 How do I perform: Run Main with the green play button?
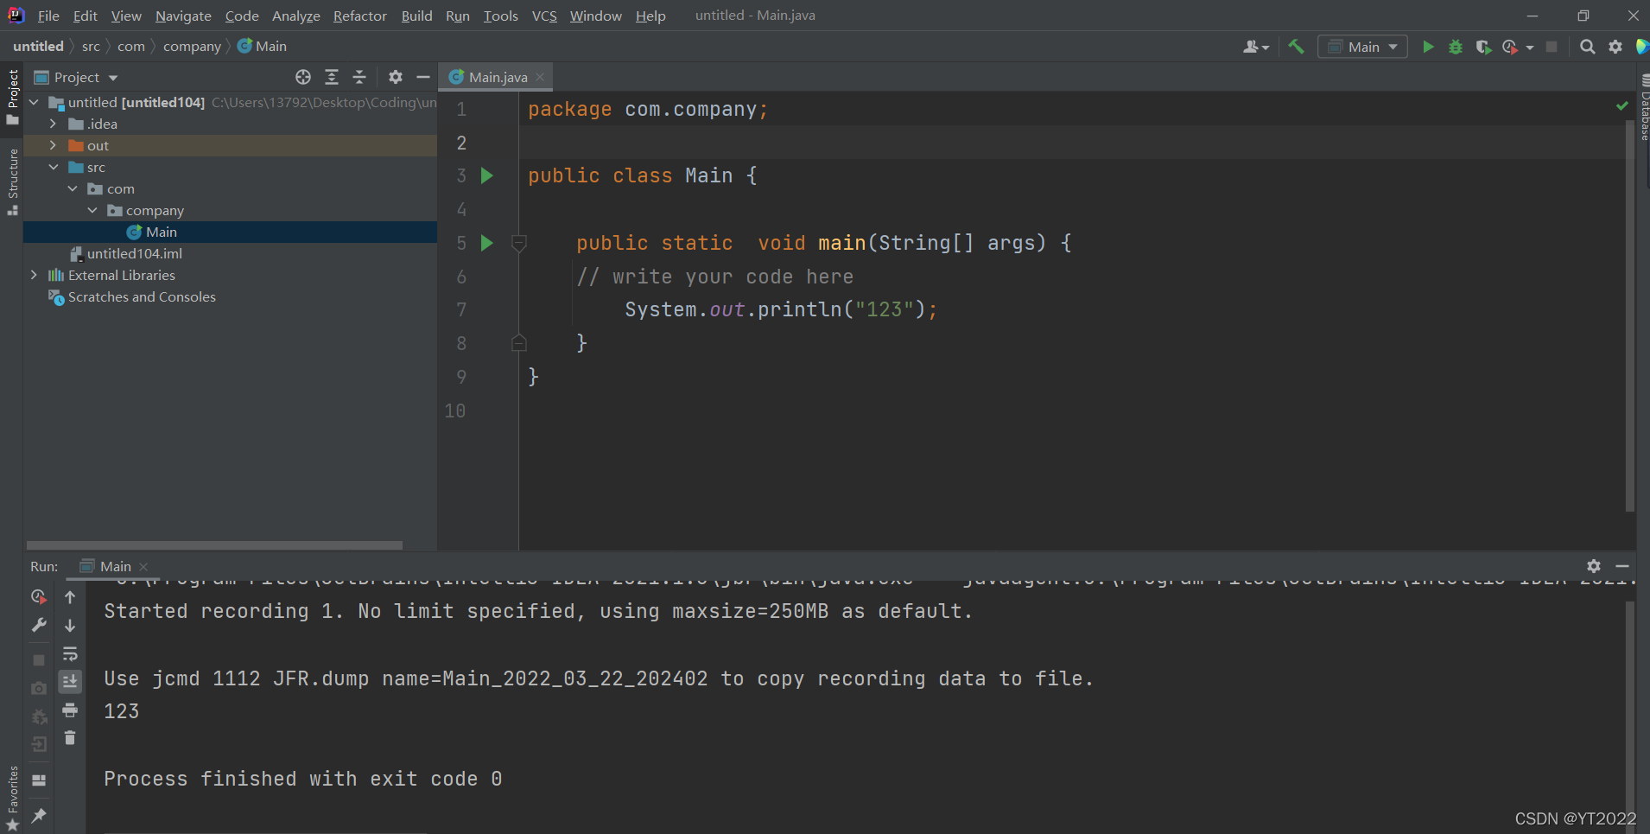click(x=1428, y=47)
